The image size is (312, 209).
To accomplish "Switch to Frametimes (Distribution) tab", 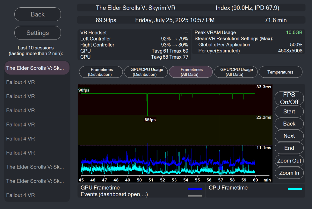I will pos(101,72).
